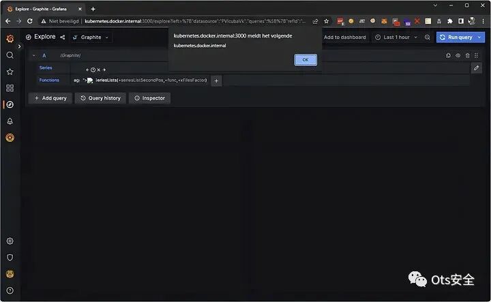Click the Series label in query A

46,67
